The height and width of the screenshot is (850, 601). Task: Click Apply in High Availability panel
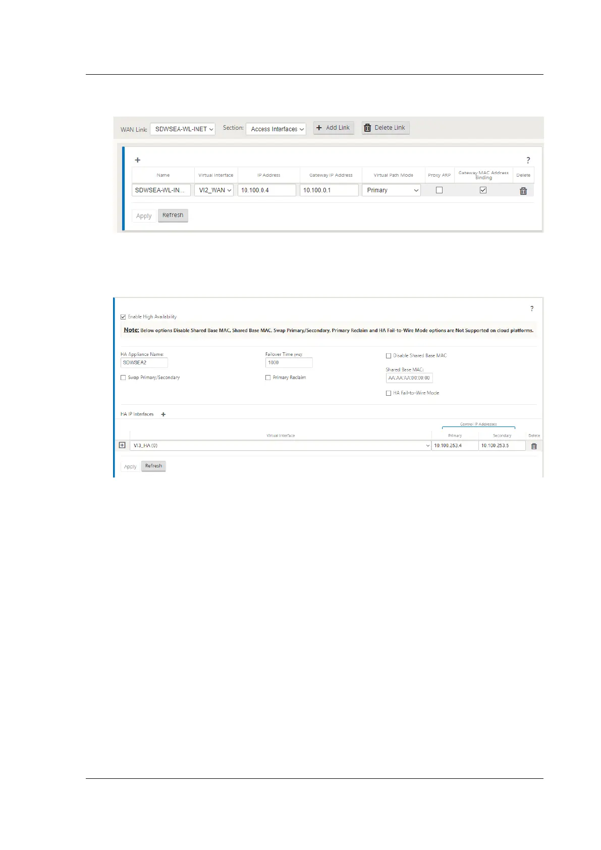[130, 467]
